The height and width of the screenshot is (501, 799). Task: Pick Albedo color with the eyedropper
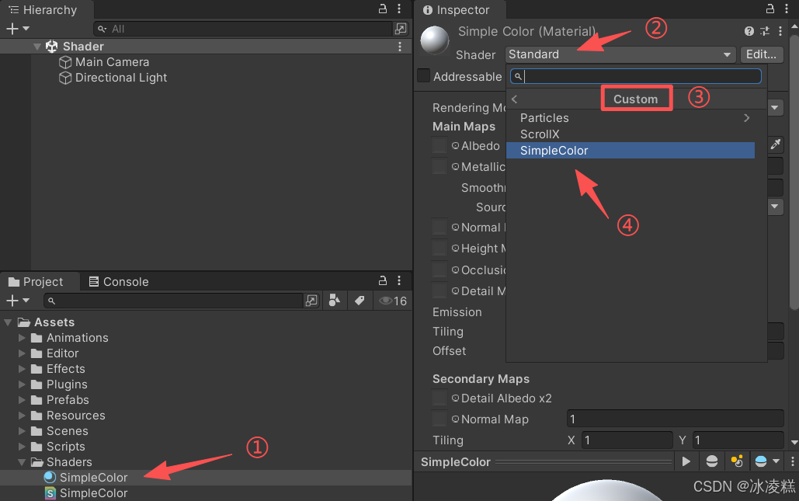click(x=775, y=144)
